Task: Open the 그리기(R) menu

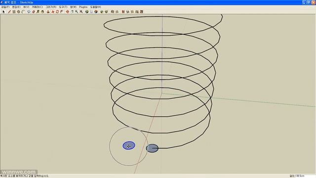Action: (51, 7)
